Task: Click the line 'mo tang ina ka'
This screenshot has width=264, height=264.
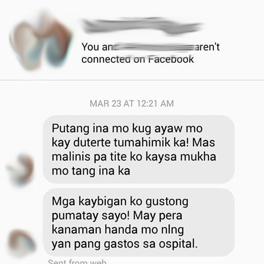Action: click(91, 171)
